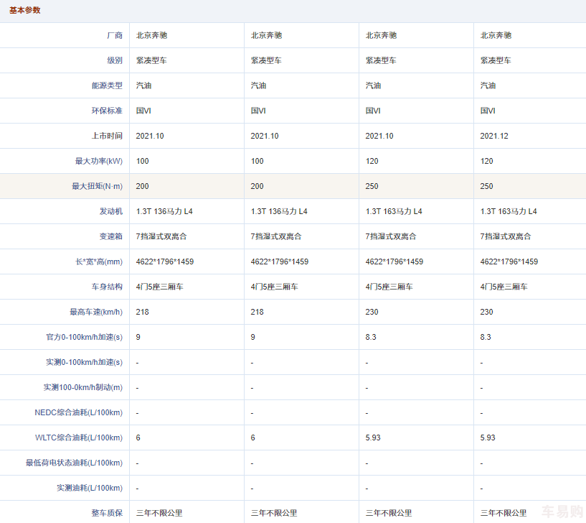The image size is (586, 523).
Task: Select torque 200 in the second column
Action: (257, 186)
